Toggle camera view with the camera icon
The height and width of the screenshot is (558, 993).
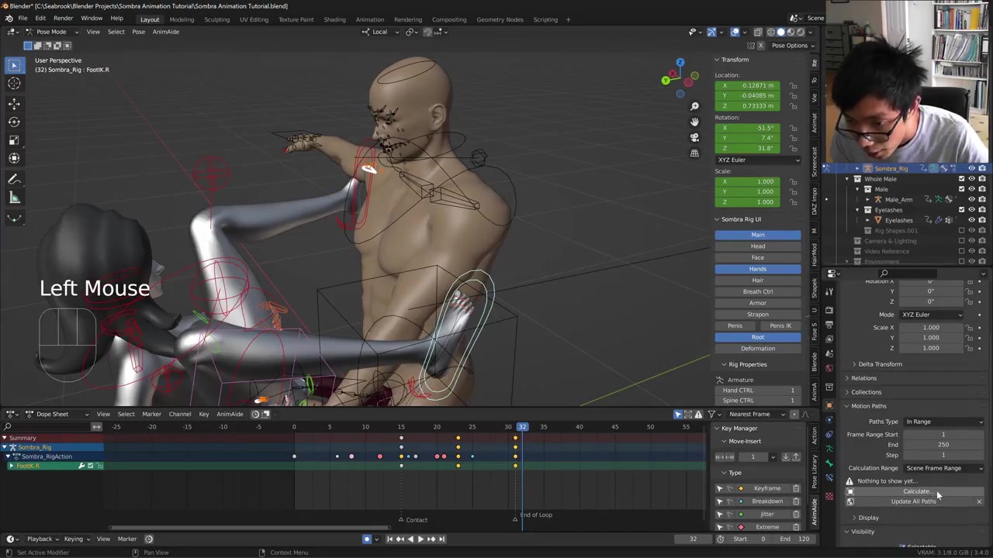pos(694,137)
